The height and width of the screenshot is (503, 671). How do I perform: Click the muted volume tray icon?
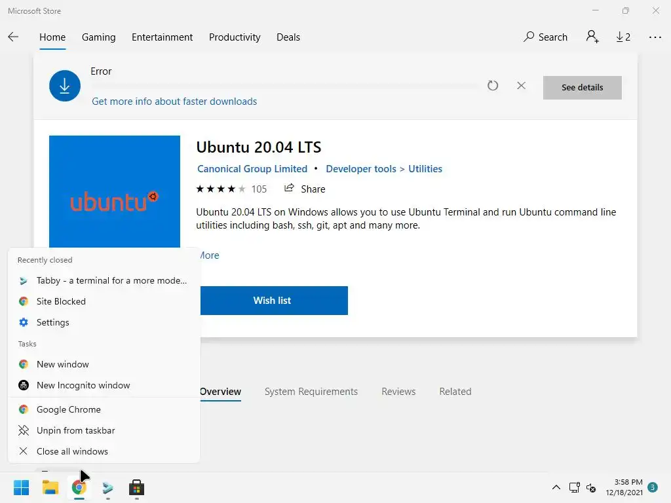591,487
